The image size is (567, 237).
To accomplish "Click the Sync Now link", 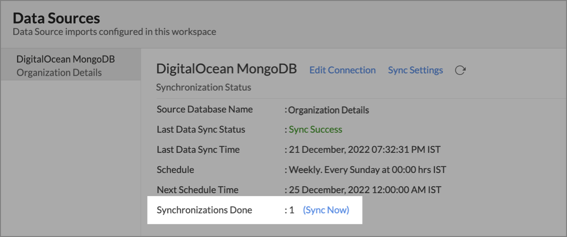I will (x=326, y=210).
